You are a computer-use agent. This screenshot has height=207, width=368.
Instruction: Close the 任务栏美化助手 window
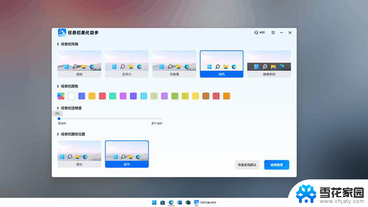(x=290, y=33)
